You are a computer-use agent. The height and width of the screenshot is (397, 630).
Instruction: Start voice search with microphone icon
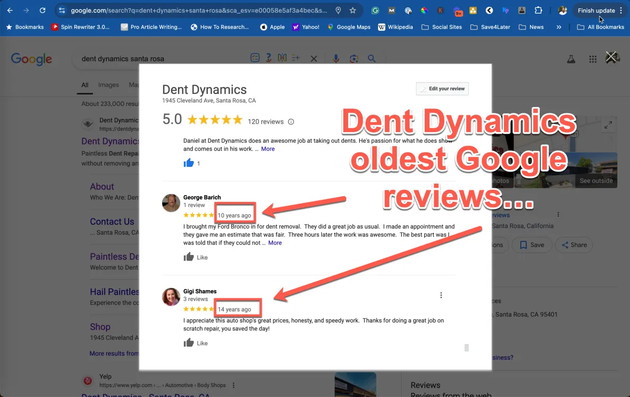tap(336, 59)
